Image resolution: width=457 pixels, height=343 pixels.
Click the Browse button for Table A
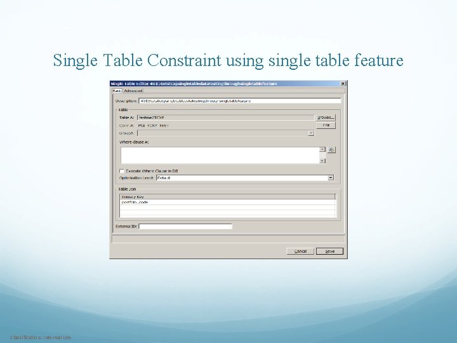(326, 118)
